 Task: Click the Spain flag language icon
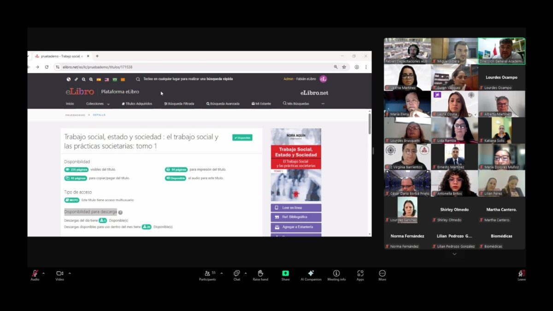point(99,79)
